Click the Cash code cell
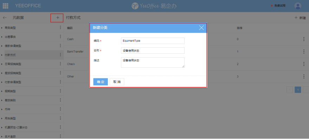The width and height of the screenshot is (309, 139). tap(70, 39)
